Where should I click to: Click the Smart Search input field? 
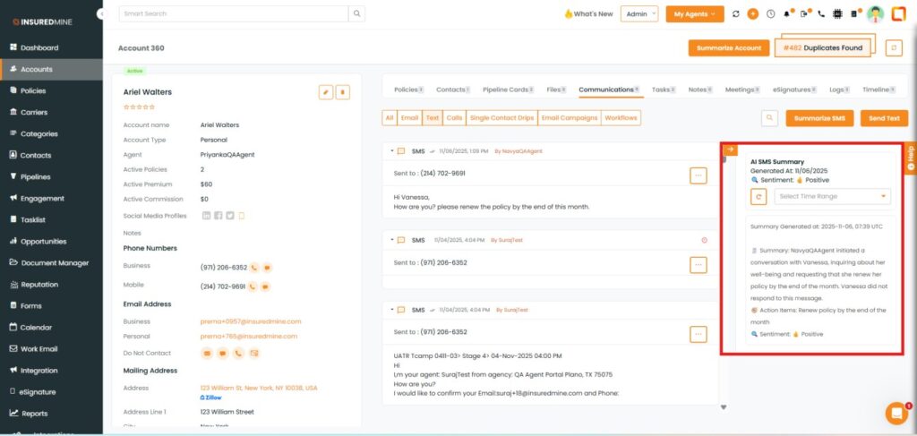233,13
